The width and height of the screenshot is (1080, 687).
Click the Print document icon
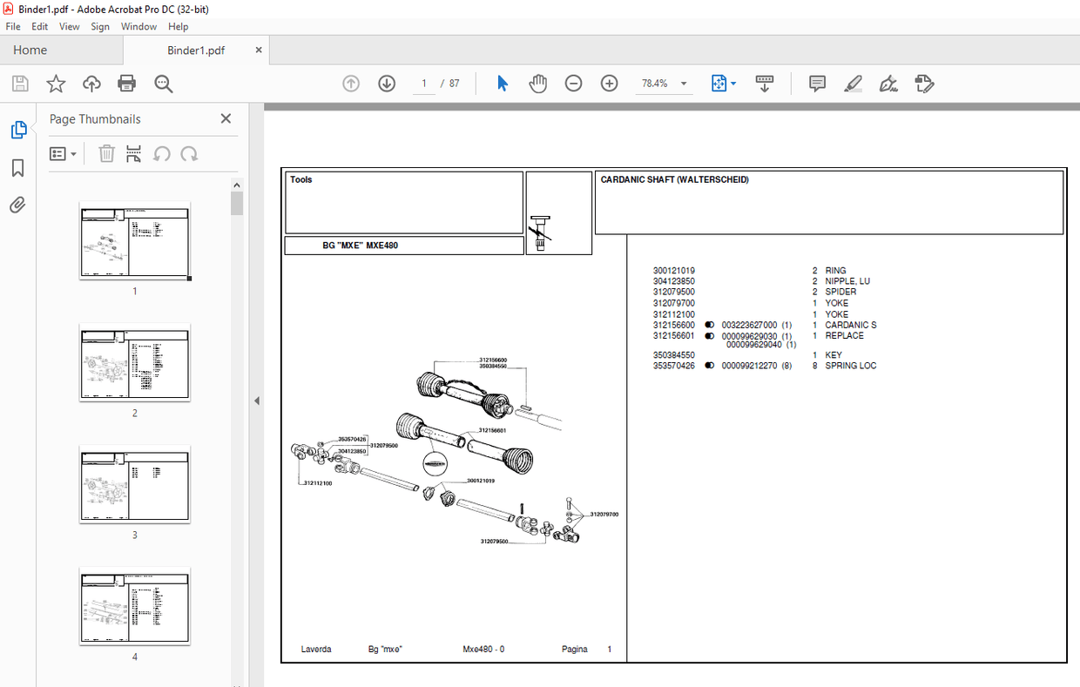click(126, 83)
